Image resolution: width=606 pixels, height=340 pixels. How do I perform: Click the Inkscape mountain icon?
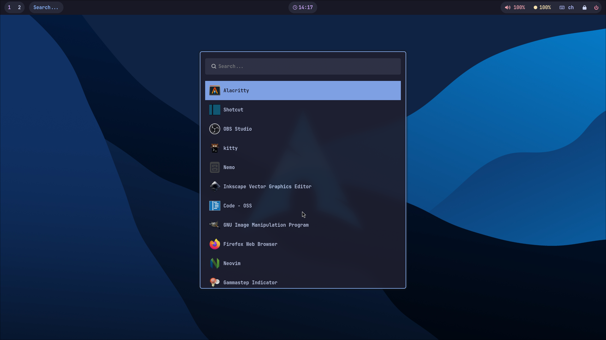pyautogui.click(x=215, y=187)
